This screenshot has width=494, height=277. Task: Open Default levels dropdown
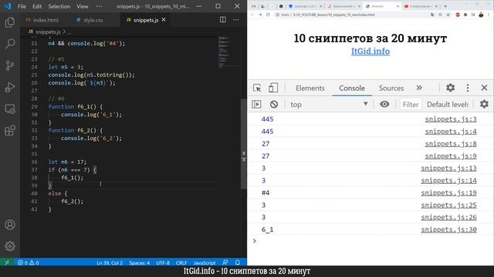coord(448,105)
